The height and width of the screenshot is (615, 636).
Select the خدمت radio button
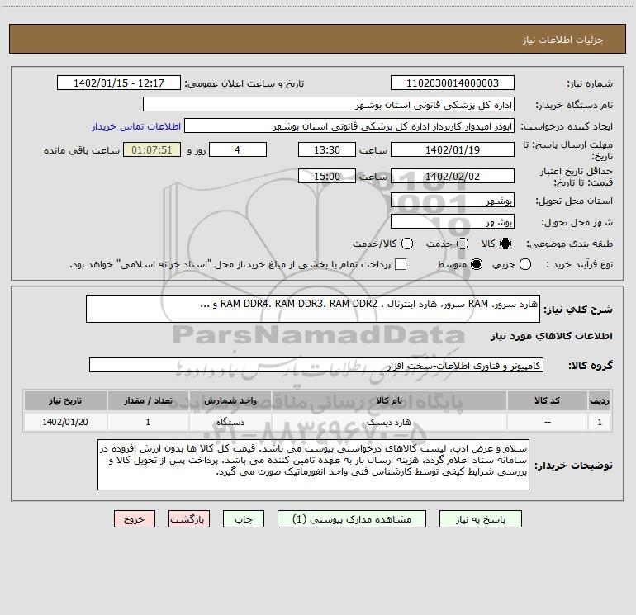(463, 244)
